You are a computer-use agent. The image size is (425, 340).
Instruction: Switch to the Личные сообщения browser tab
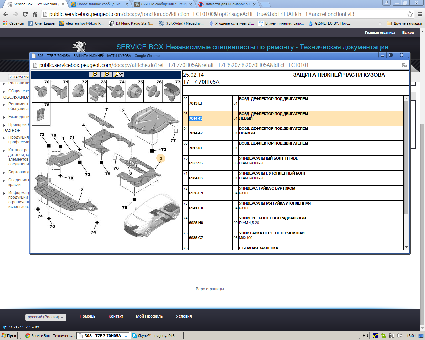pyautogui.click(x=163, y=4)
